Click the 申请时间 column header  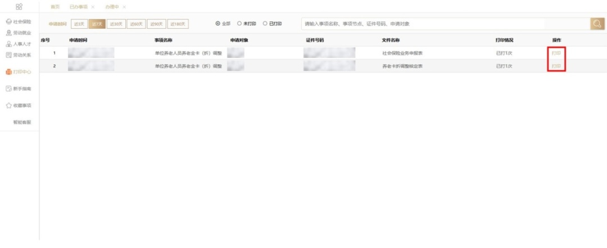tap(78, 40)
